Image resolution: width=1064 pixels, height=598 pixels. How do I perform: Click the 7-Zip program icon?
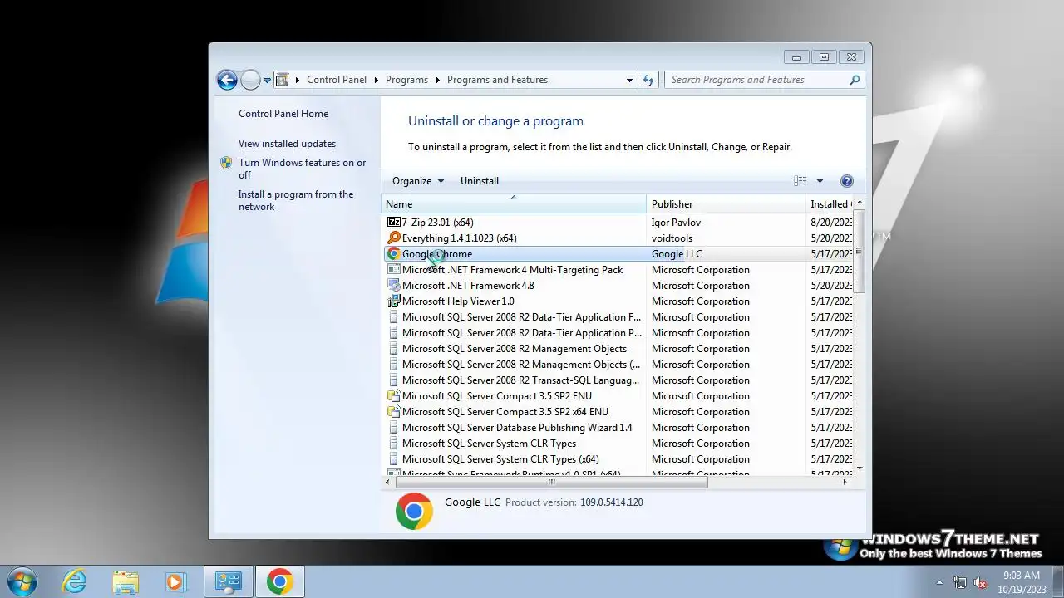[x=394, y=223]
